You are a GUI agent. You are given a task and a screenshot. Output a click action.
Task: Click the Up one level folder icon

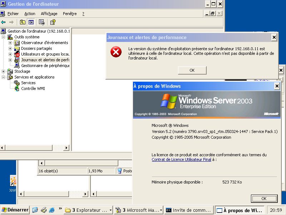point(23,22)
